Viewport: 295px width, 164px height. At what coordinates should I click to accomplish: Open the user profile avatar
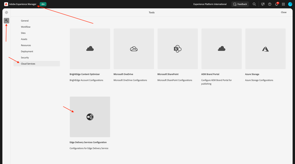290,4
